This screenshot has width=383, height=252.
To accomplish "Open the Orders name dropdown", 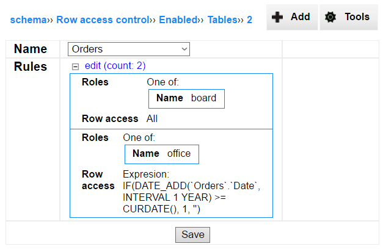I will [x=129, y=49].
